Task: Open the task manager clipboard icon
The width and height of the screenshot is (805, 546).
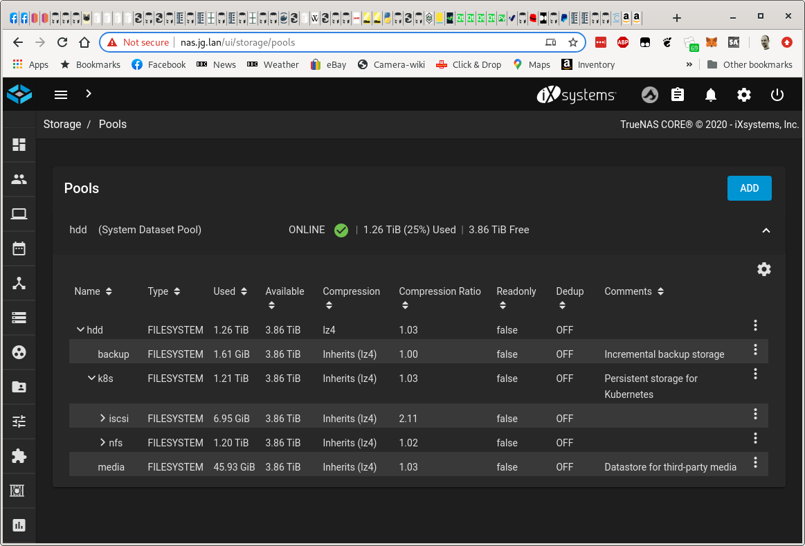Action: (678, 95)
